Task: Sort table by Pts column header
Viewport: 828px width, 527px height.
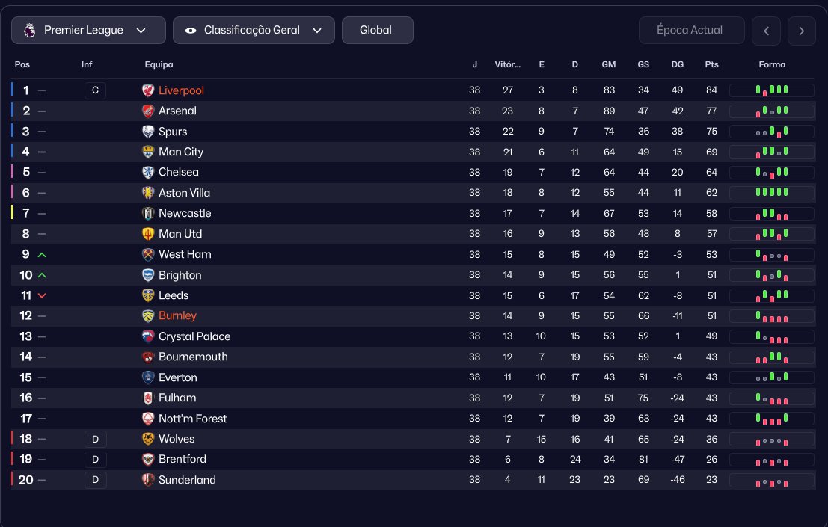Action: click(711, 64)
